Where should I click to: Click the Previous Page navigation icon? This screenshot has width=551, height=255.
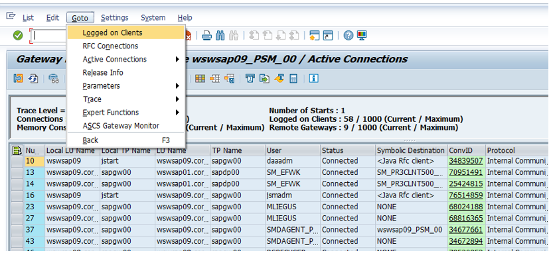pos(268,35)
